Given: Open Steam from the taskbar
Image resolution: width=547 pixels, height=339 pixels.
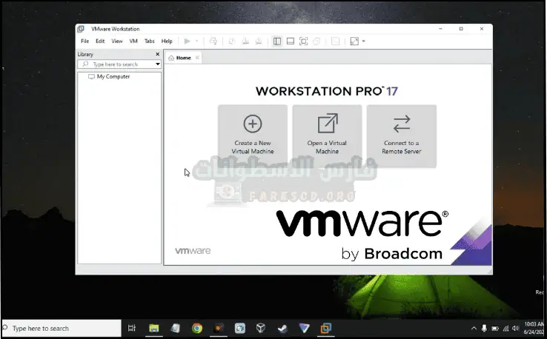Looking at the screenshot, I should pos(282,328).
